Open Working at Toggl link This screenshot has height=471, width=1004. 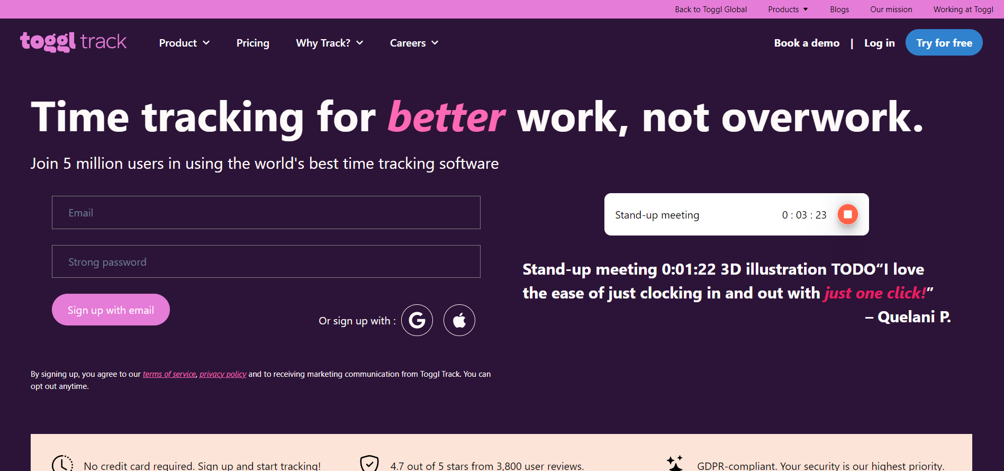[x=963, y=10]
